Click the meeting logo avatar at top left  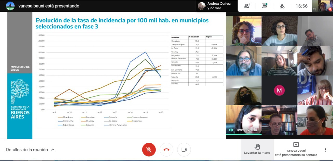point(10,6)
